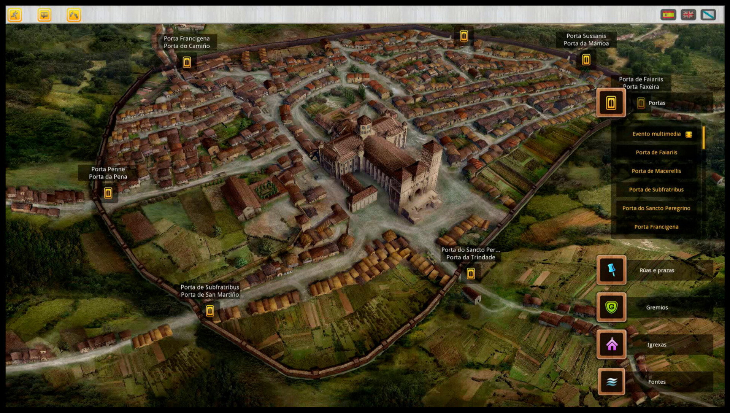Image resolution: width=730 pixels, height=413 pixels.
Task: Expand the Gremios shield category
Action: [x=611, y=307]
